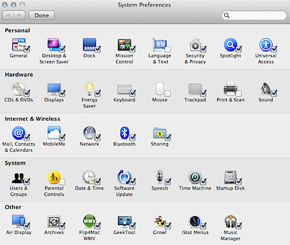290x245 pixels.
Task: Uncheck the Spotlight pane checkbox
Action: point(238,49)
